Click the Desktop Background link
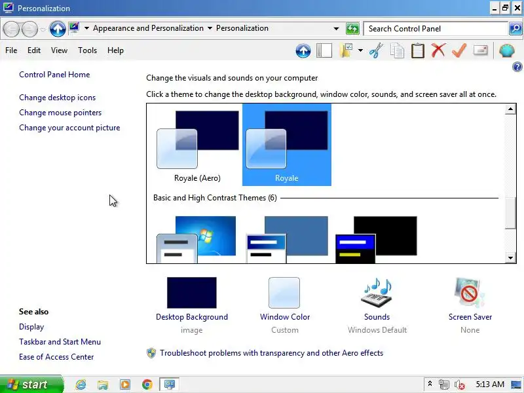524x393 pixels. tap(192, 317)
